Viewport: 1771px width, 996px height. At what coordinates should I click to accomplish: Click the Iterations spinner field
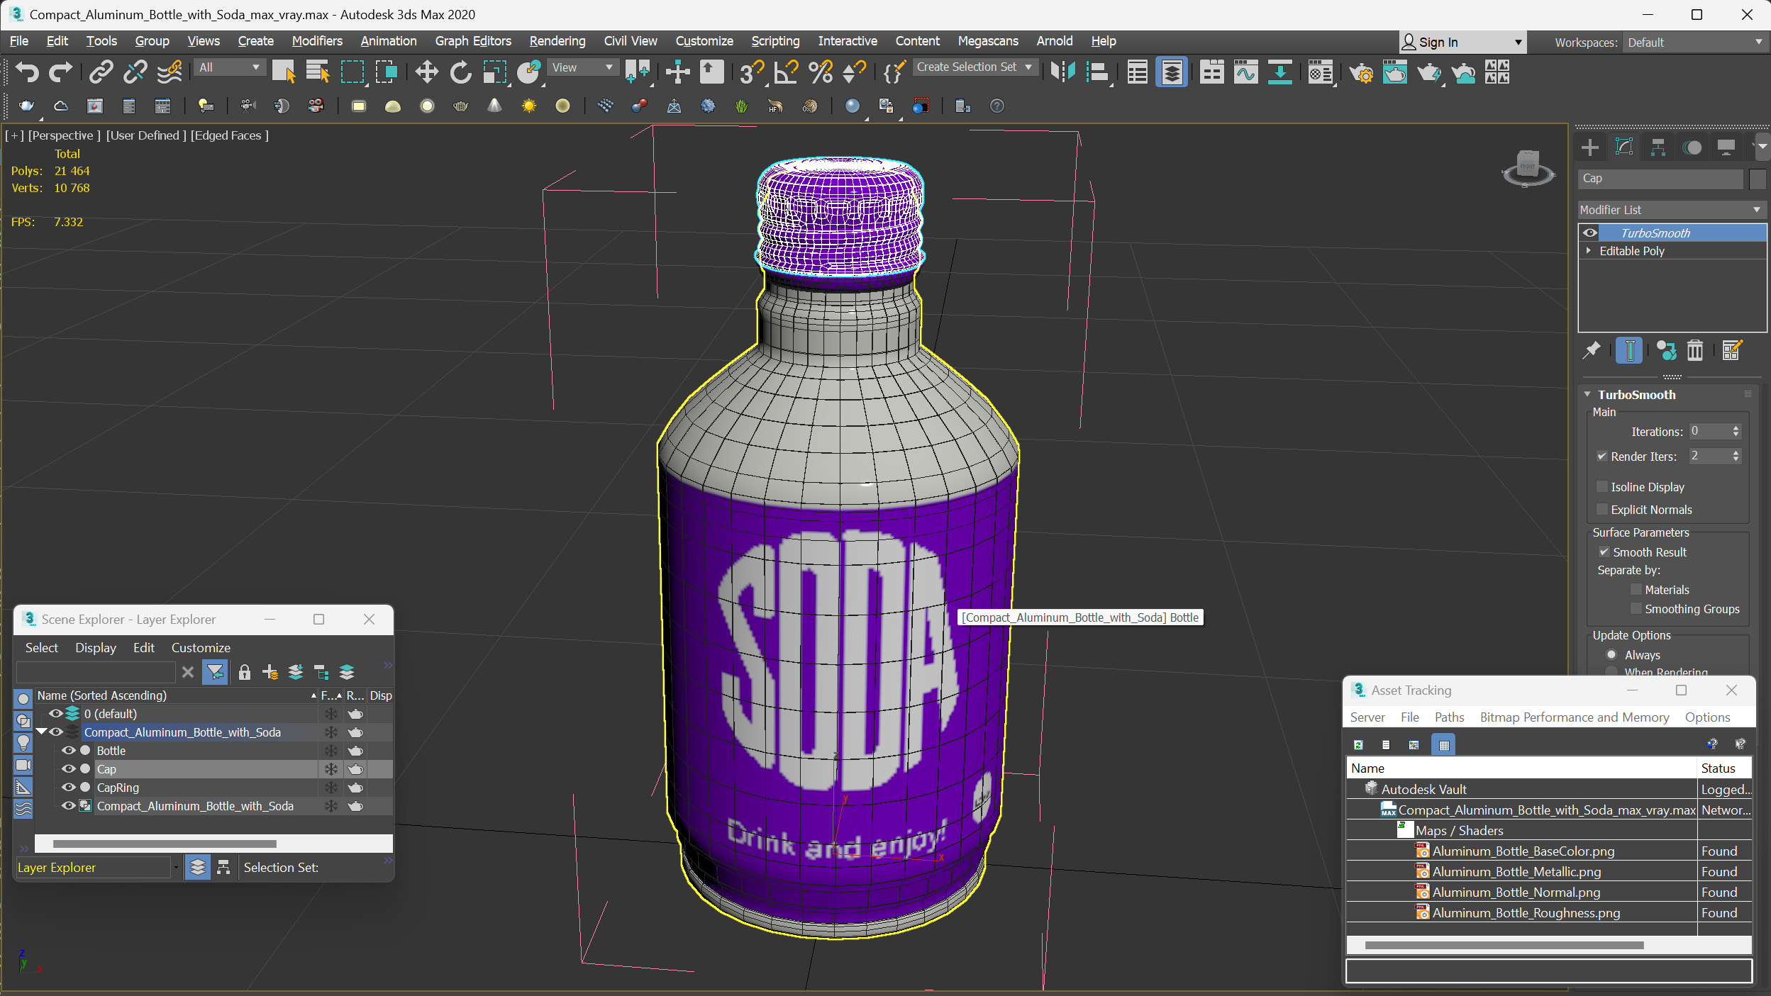point(1709,431)
